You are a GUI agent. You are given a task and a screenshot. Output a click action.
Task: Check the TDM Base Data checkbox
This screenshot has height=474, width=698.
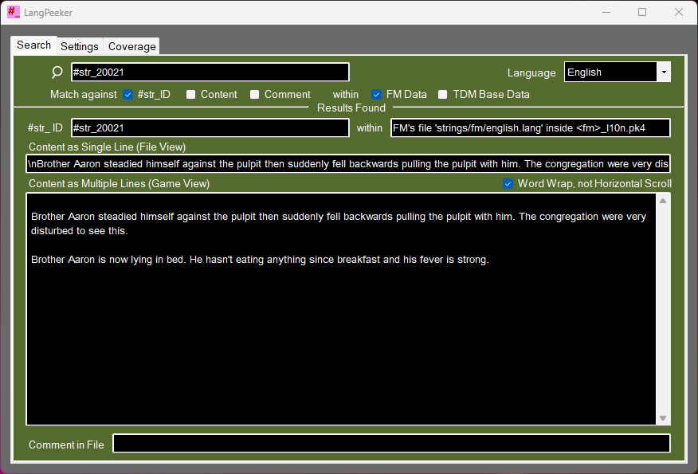(x=443, y=94)
